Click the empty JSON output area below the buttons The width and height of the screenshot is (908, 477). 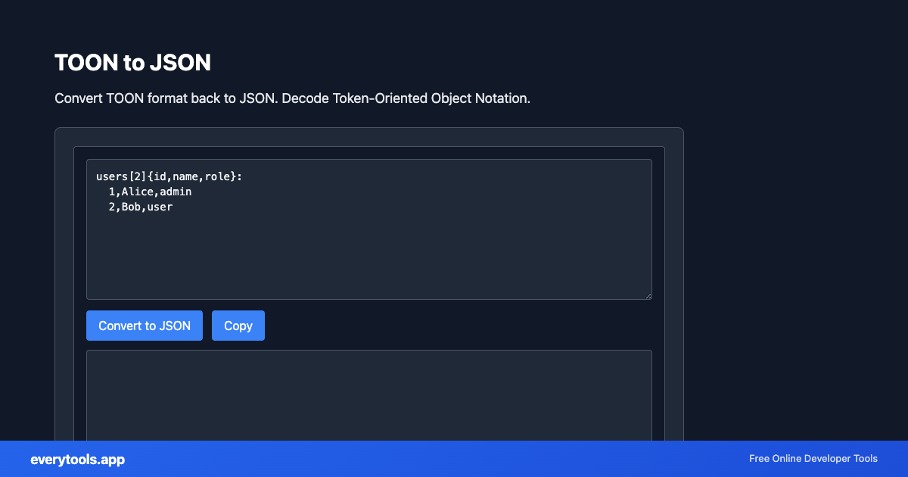[x=369, y=394]
